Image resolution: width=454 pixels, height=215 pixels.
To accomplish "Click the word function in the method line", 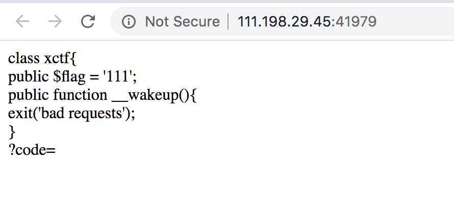I will (80, 95).
